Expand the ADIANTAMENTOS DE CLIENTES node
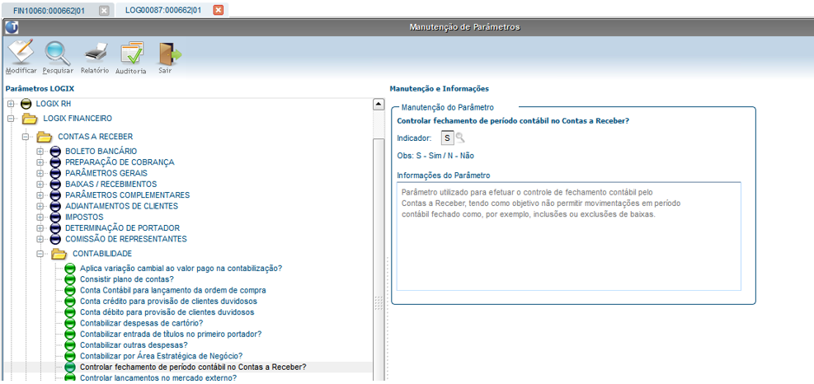Viewport: 814px width, 384px height. click(39, 207)
